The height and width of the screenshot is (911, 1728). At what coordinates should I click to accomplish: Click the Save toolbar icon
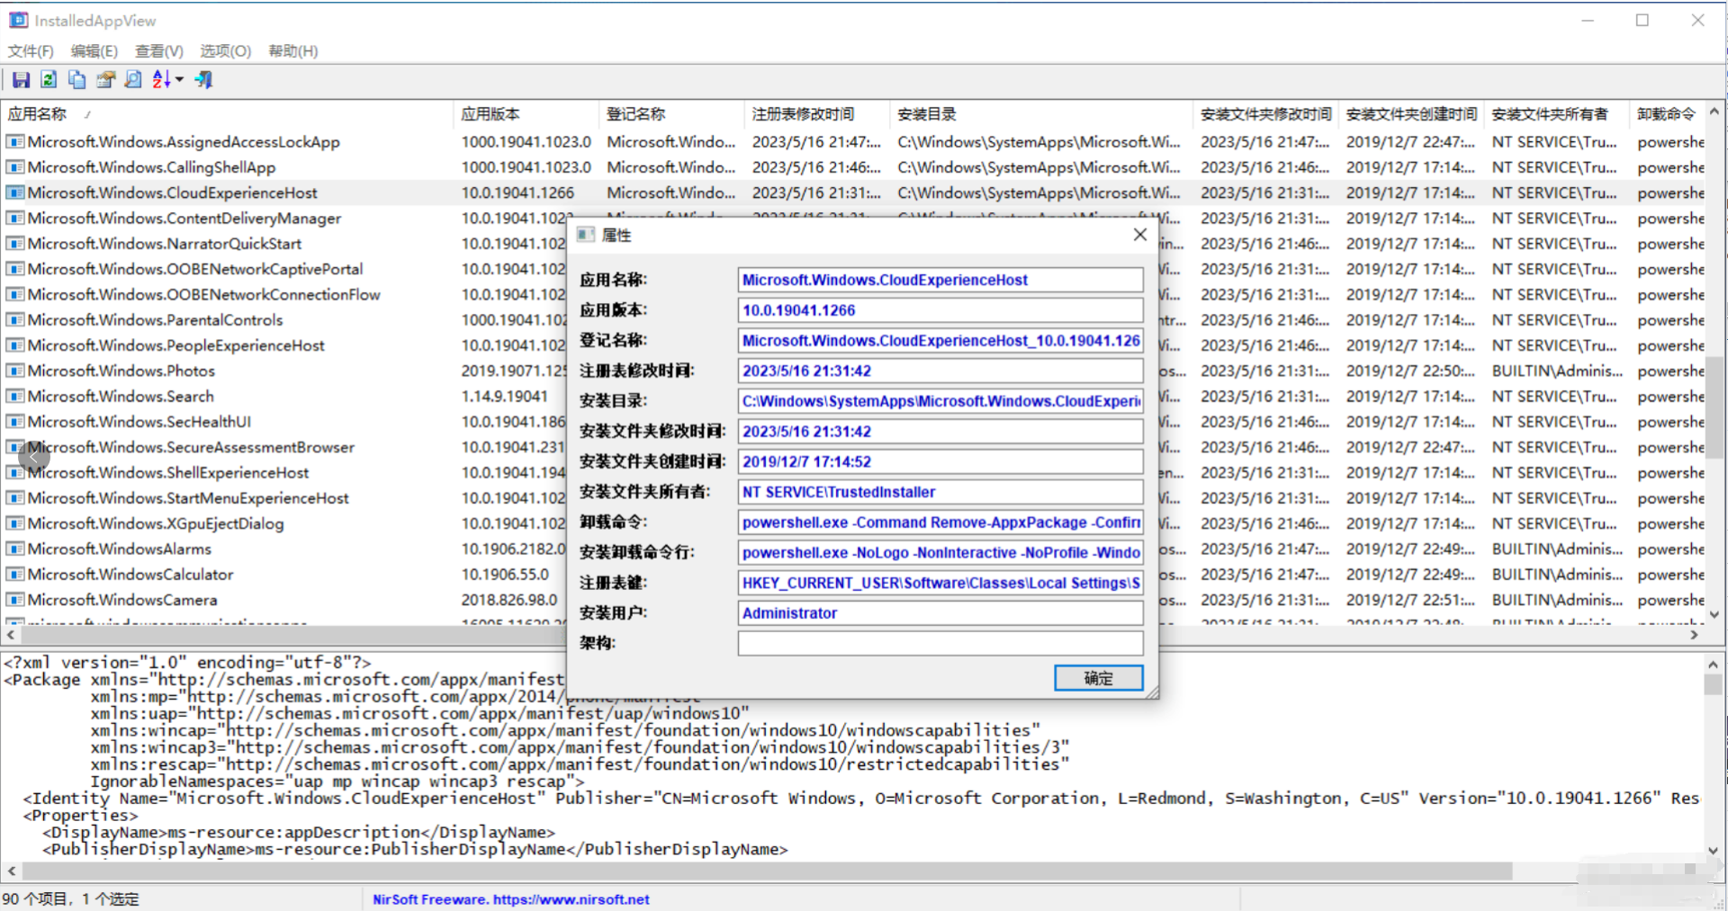coord(21,79)
